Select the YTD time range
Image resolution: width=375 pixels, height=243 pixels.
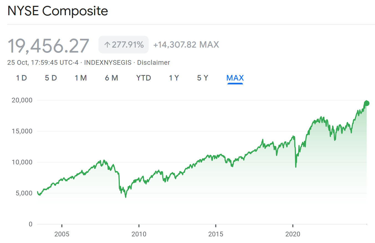coord(144,78)
